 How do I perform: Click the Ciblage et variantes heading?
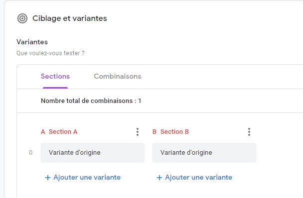click(70, 18)
